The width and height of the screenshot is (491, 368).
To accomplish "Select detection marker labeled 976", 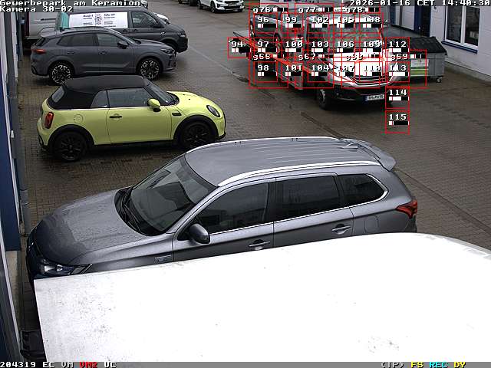I will click(x=262, y=10).
